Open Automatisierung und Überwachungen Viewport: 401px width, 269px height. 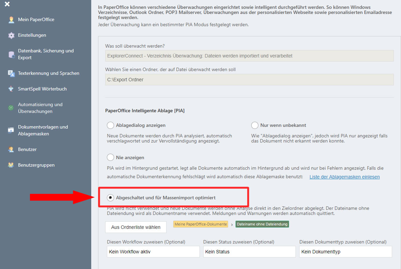40,108
